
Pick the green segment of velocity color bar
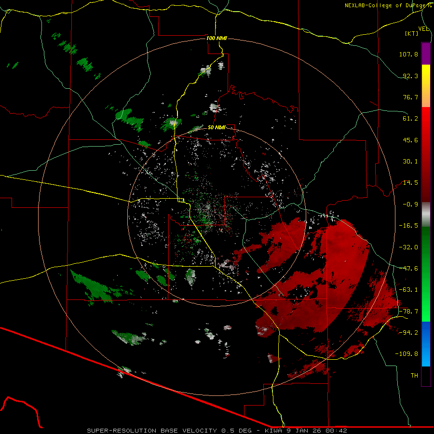pyautogui.click(x=426, y=274)
